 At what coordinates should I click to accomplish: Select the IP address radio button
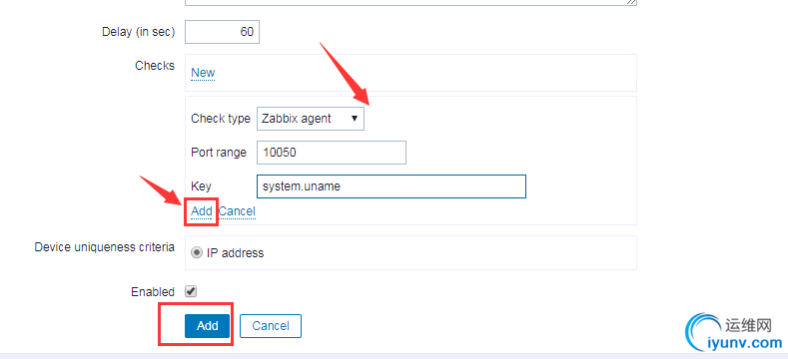click(x=197, y=252)
